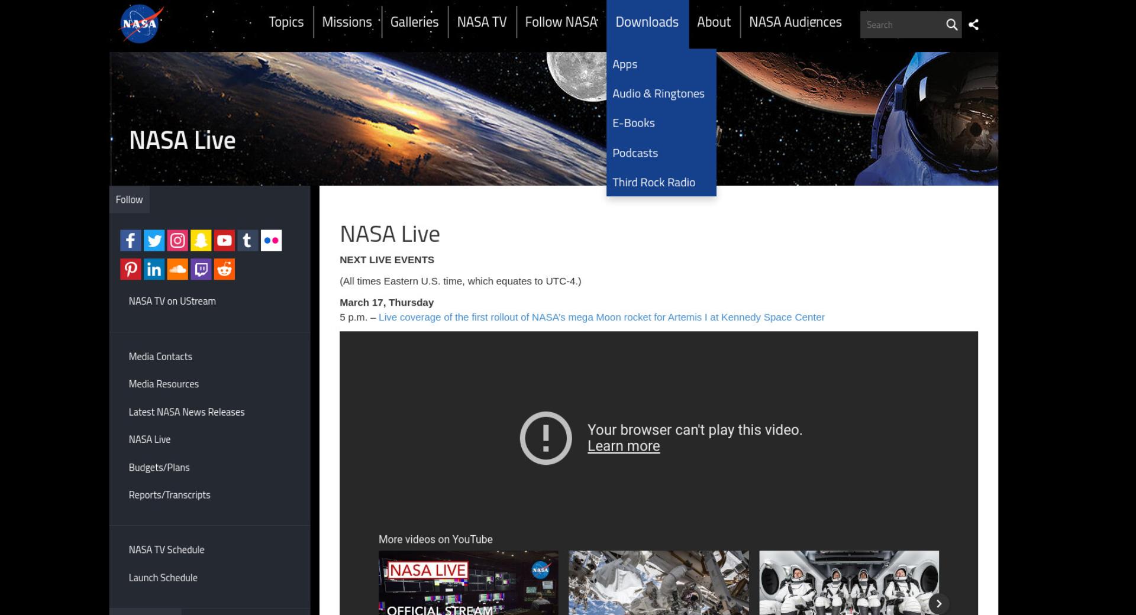This screenshot has height=615, width=1136.
Task: Click the video error exclamation icon
Action: coord(546,438)
